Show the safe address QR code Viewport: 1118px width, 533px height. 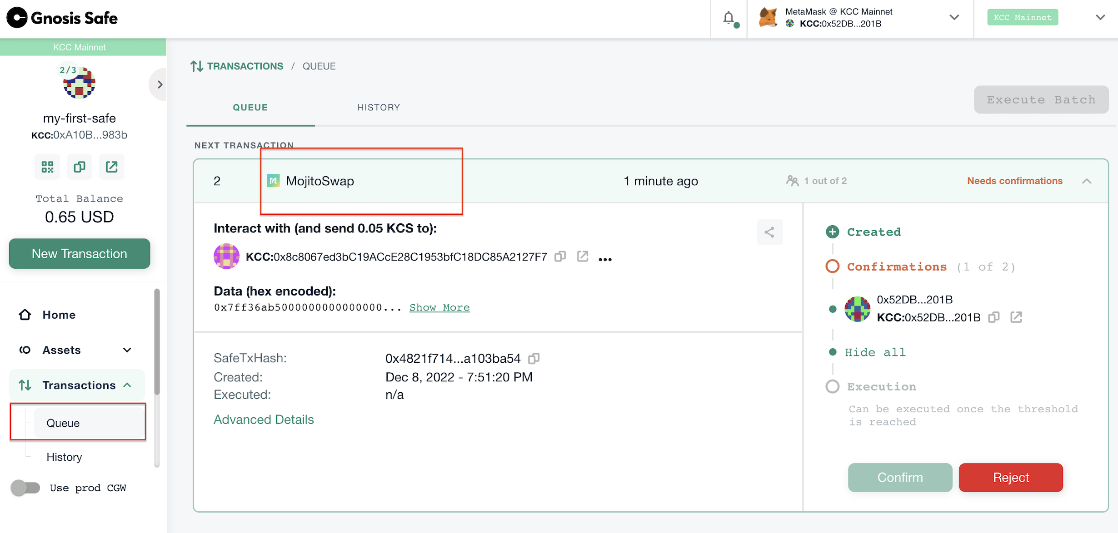coord(47,167)
